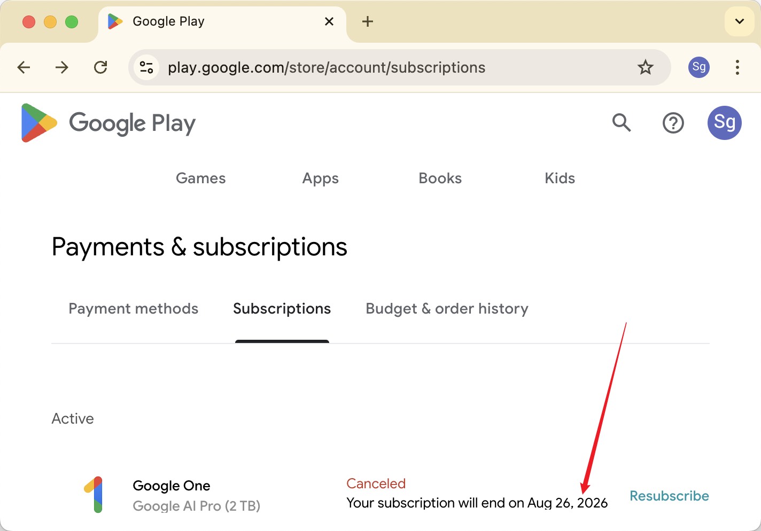Bookmark this page with the star icon

646,67
